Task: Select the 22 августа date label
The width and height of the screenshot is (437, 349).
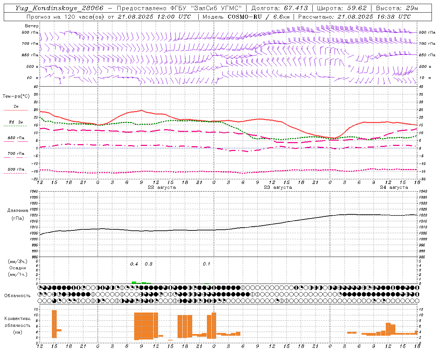Action: pyautogui.click(x=162, y=187)
